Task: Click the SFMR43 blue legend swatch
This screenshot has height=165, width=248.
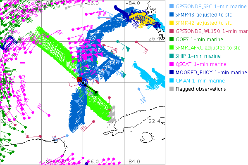Action: pyautogui.click(x=172, y=15)
